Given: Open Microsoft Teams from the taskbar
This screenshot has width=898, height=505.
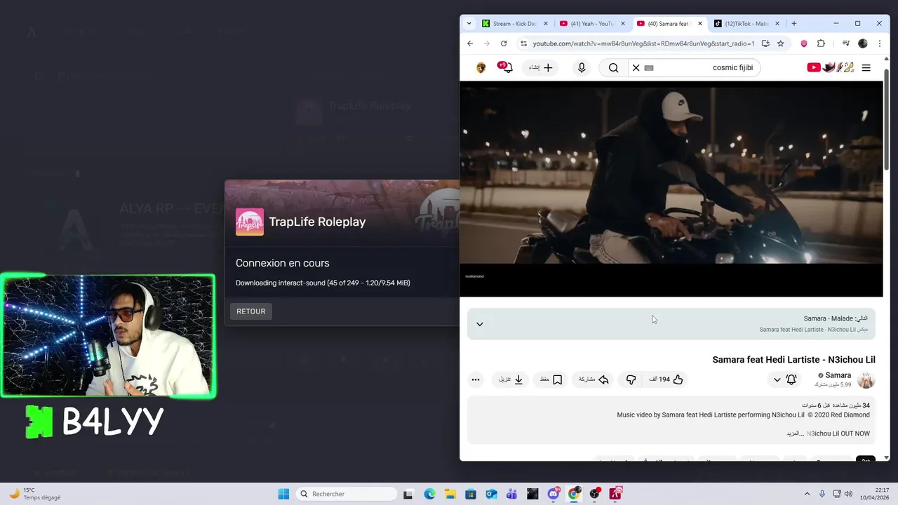Looking at the screenshot, I should coord(512,494).
